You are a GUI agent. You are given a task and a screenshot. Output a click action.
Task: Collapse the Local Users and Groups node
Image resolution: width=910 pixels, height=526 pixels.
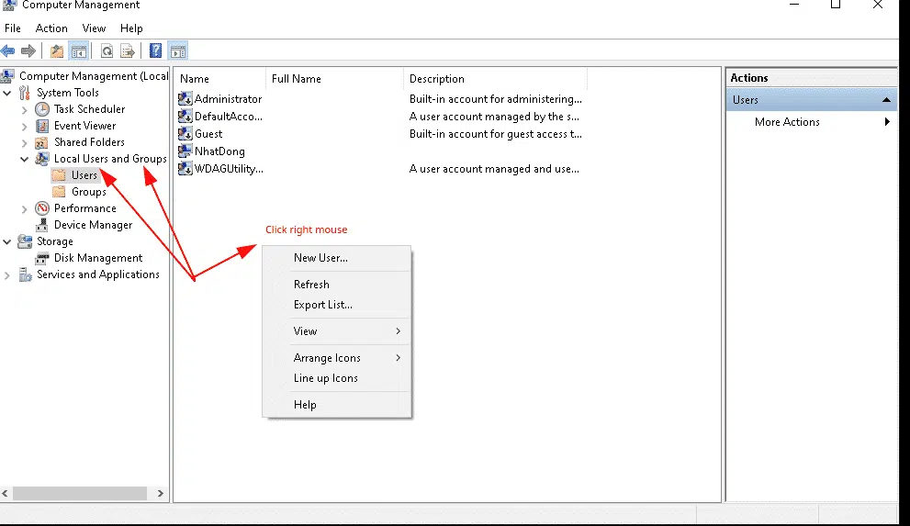(x=25, y=159)
